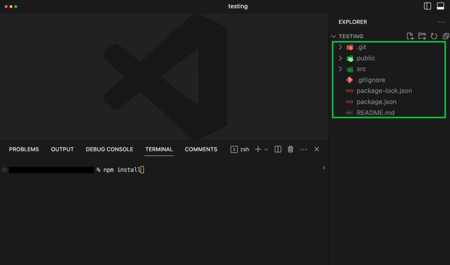The width and height of the screenshot is (450, 265).
Task: Collapse all folders in Explorer
Action: click(446, 36)
